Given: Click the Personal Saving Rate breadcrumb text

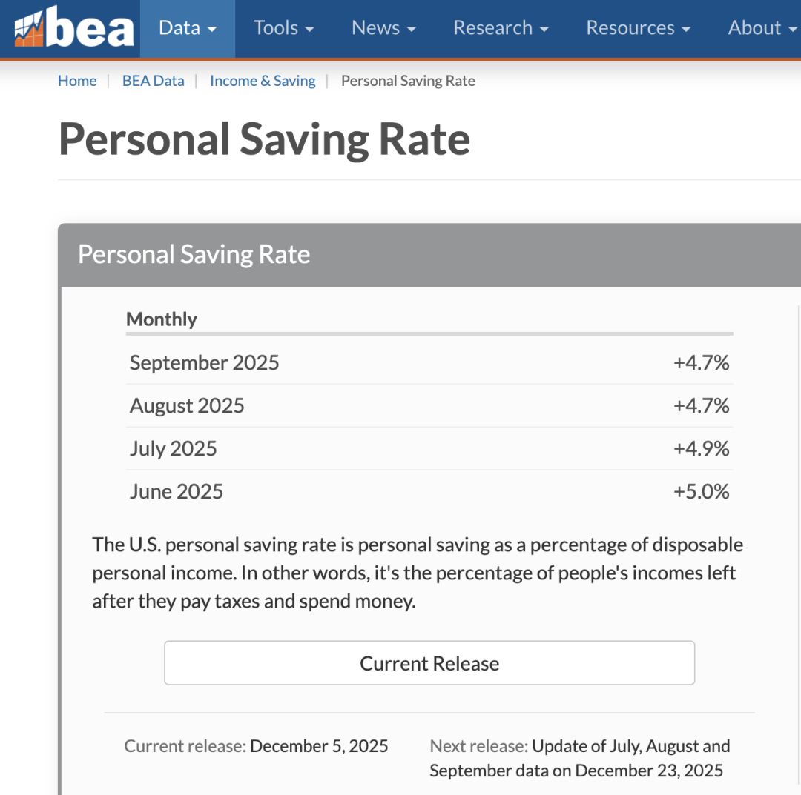Looking at the screenshot, I should (x=408, y=81).
